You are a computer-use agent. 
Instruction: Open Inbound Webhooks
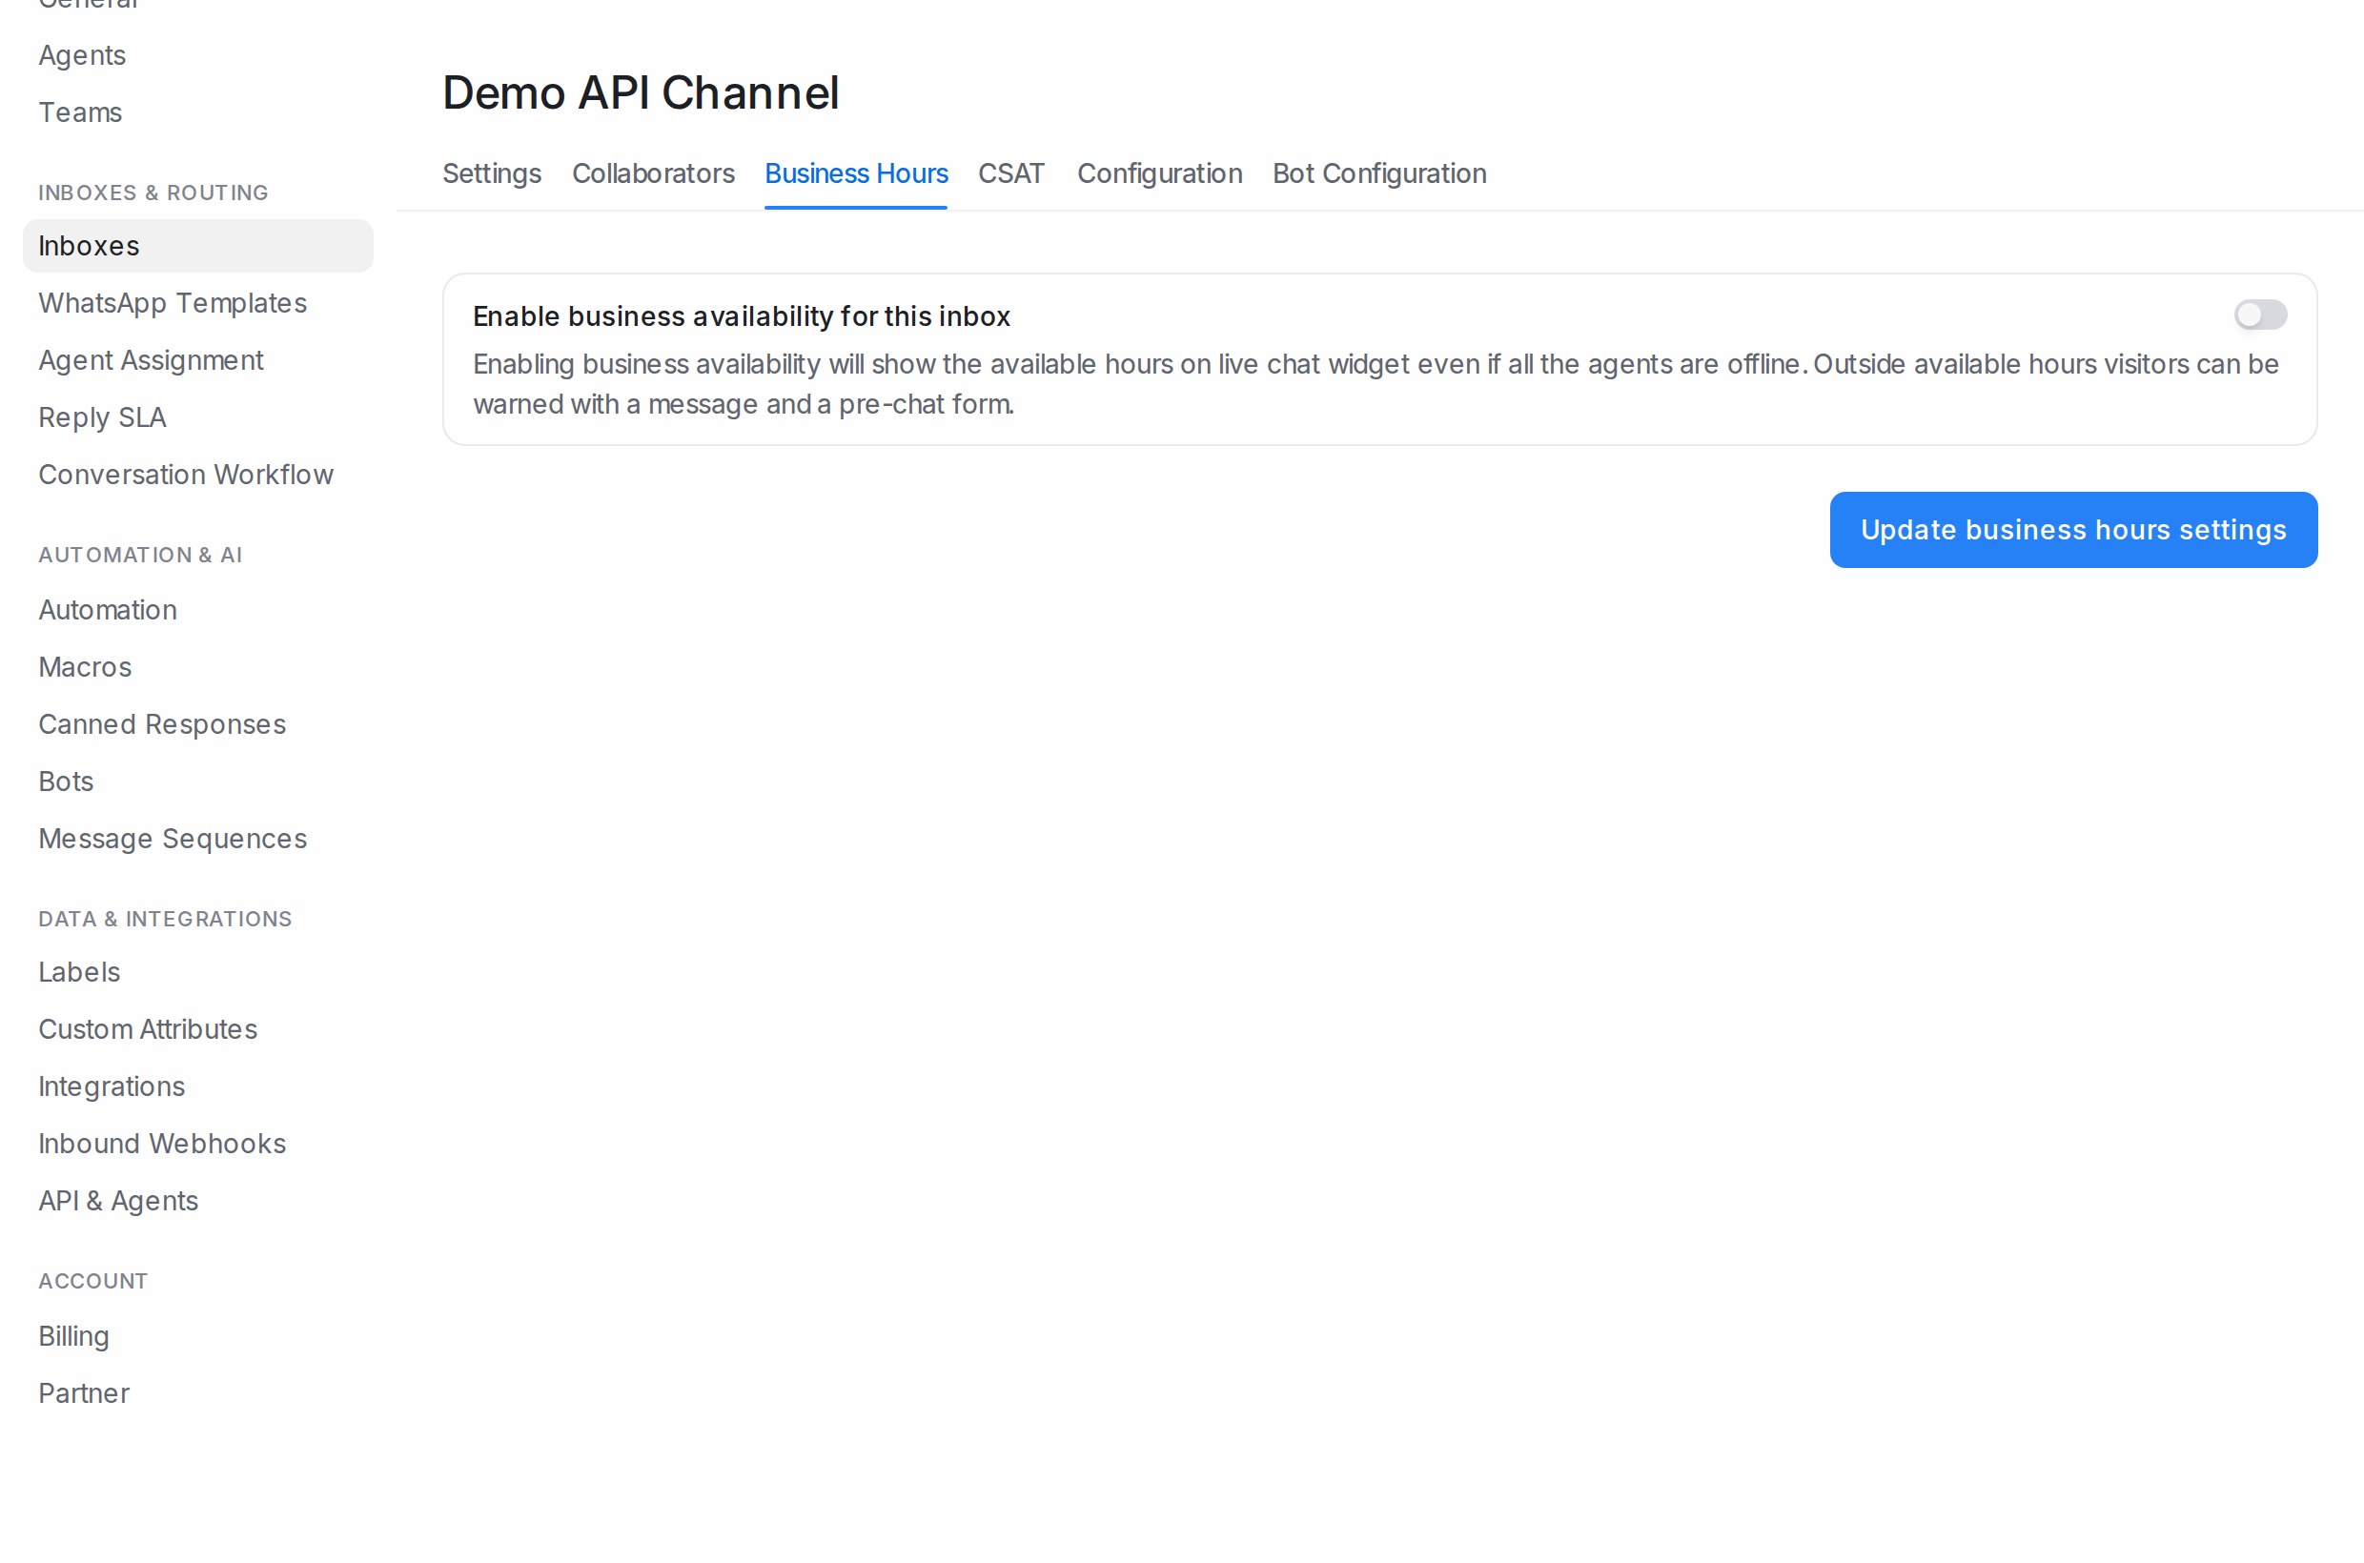(x=161, y=1145)
